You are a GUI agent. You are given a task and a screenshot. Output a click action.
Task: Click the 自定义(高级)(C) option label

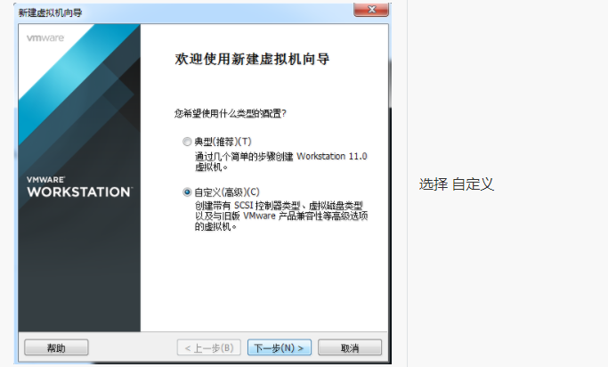click(x=227, y=192)
